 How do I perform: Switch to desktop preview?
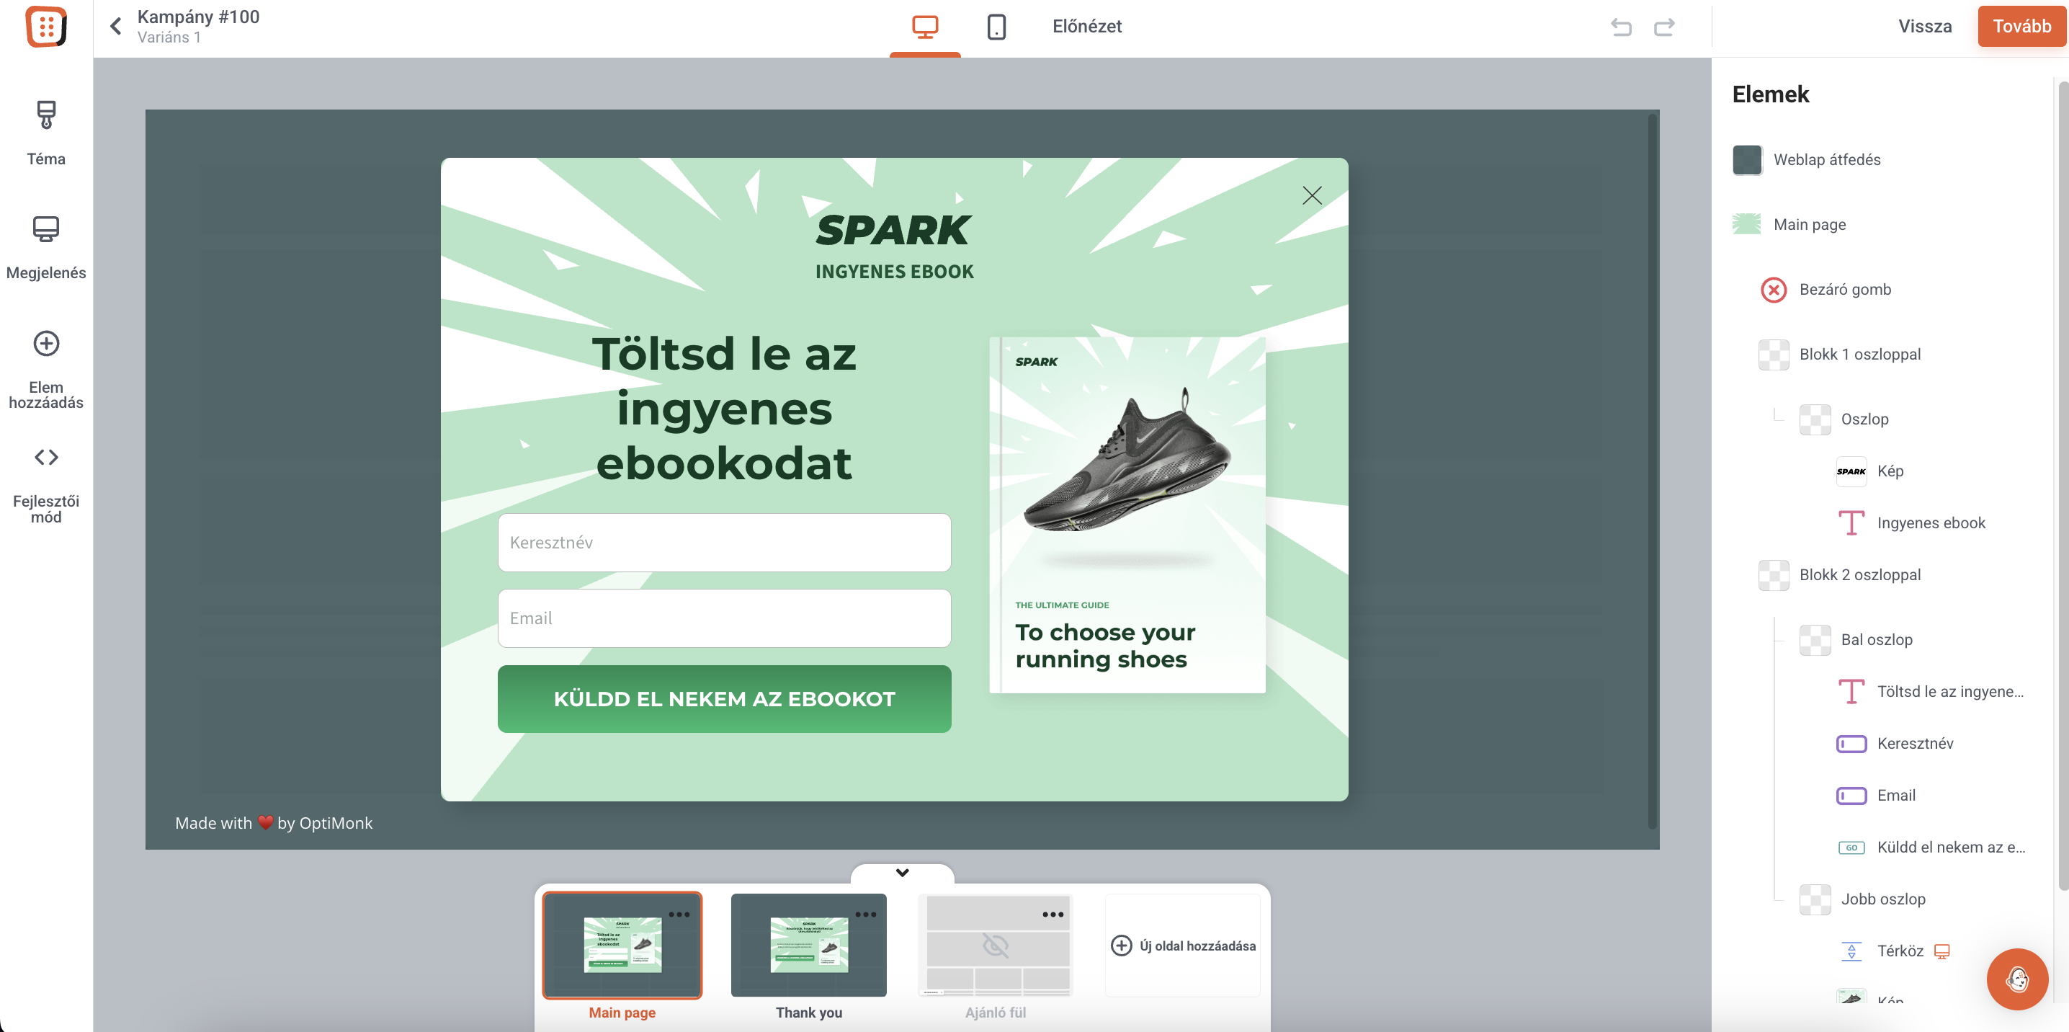(925, 27)
